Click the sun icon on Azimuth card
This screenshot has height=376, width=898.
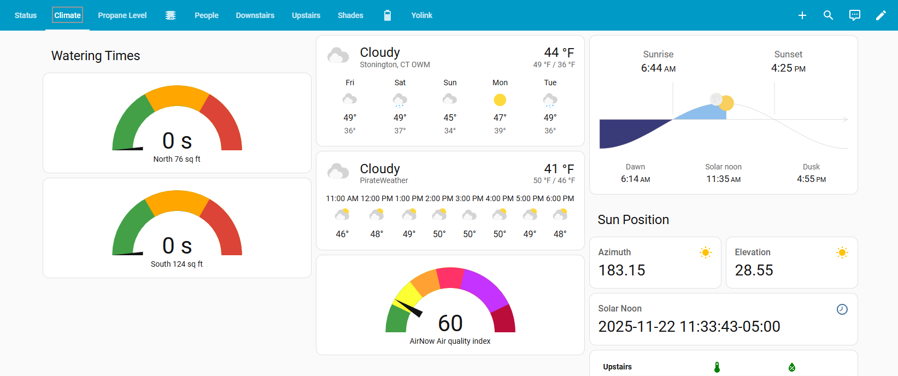pos(705,252)
